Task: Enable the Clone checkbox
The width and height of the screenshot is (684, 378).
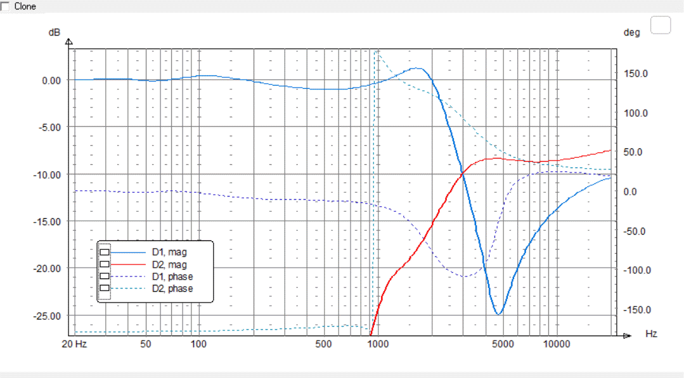Action: (5, 6)
